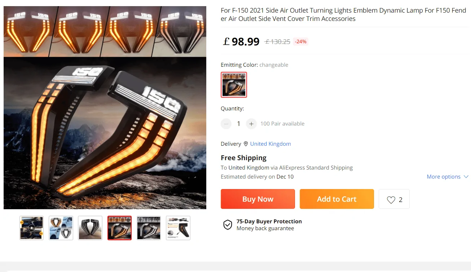Click the Buy Now button

point(257,199)
